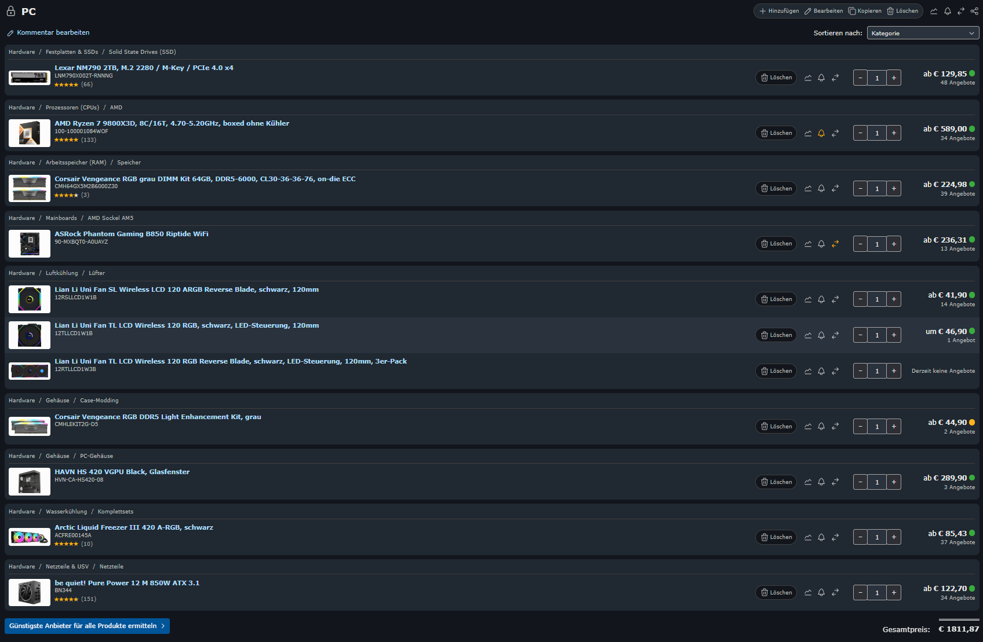The image size is (983, 642).
Task: Click Kopieren in the top toolbar
Action: [865, 11]
